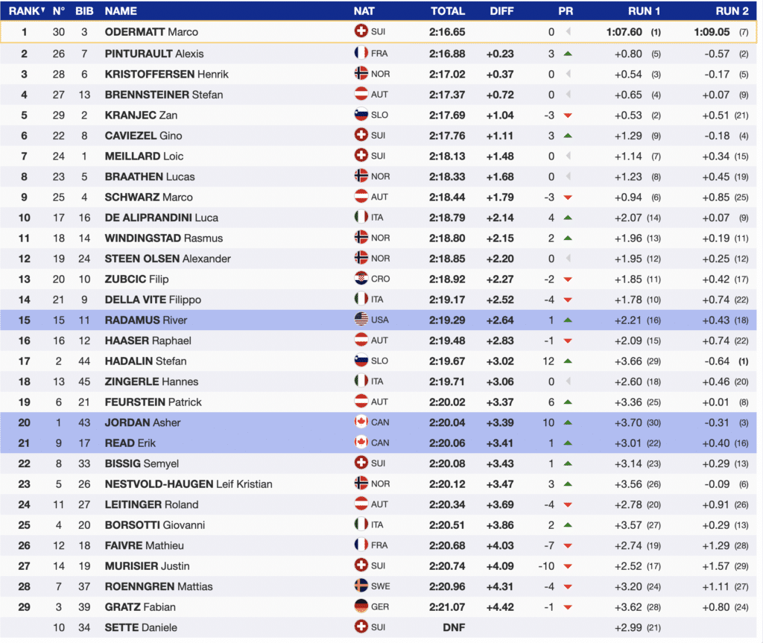This screenshot has height=643, width=763.
Task: Click the Canadian flag beside Jordan Asher
Action: pos(361,422)
